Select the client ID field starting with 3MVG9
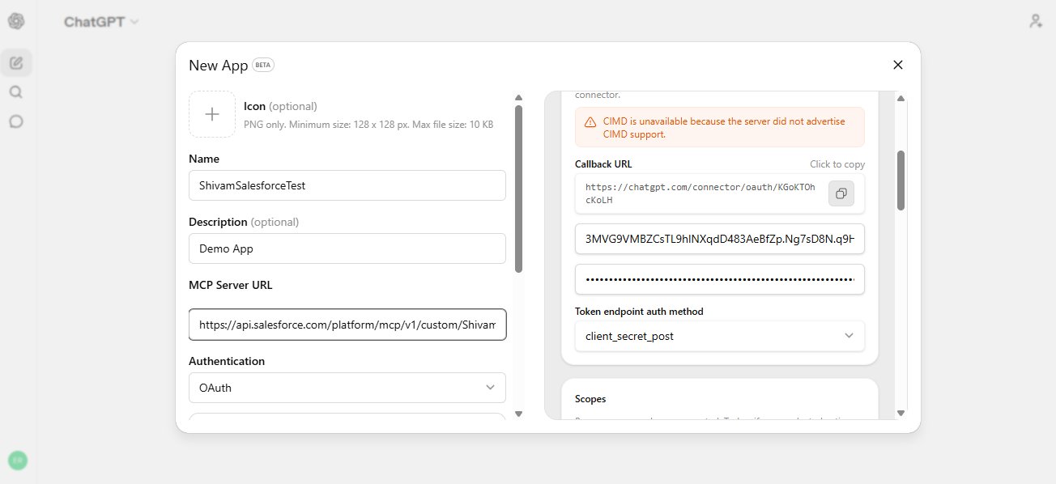The width and height of the screenshot is (1056, 484). 719,239
